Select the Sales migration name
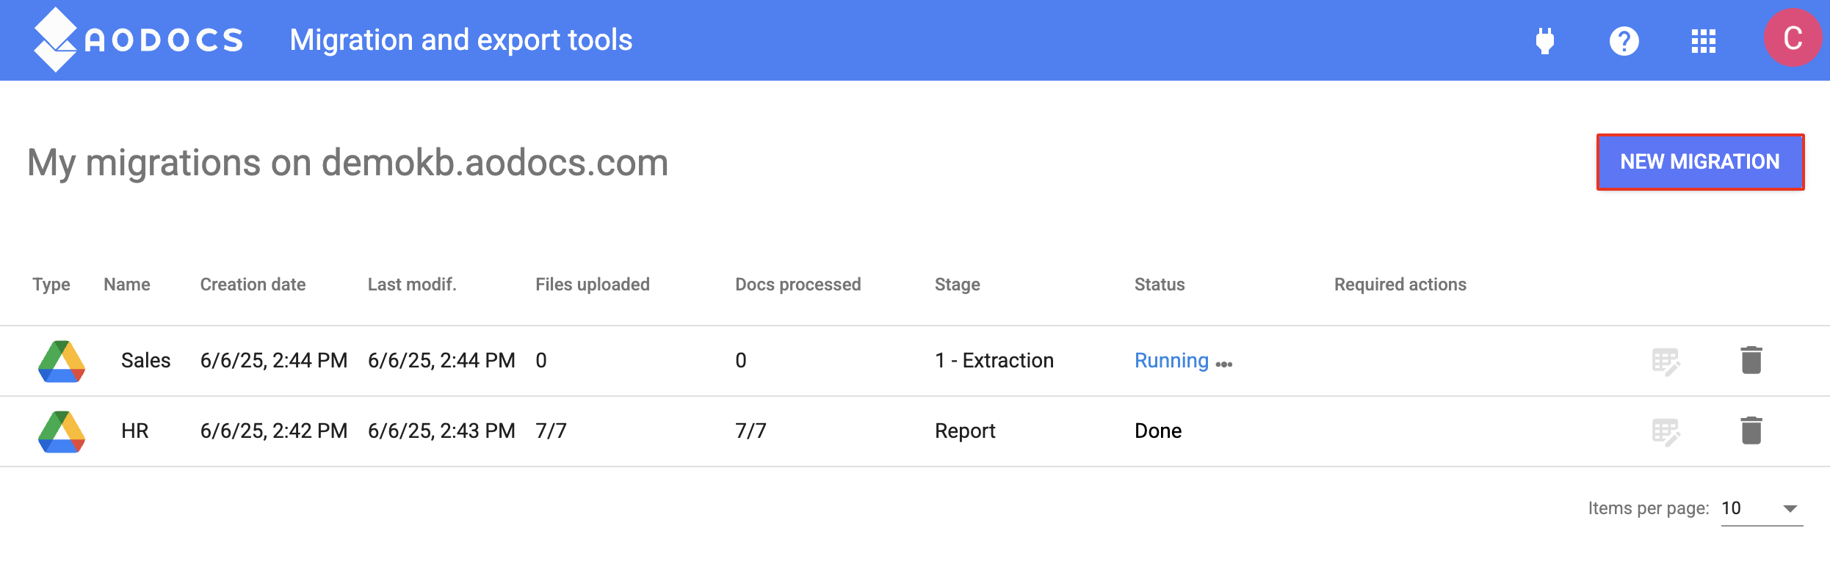1830x575 pixels. tap(145, 360)
